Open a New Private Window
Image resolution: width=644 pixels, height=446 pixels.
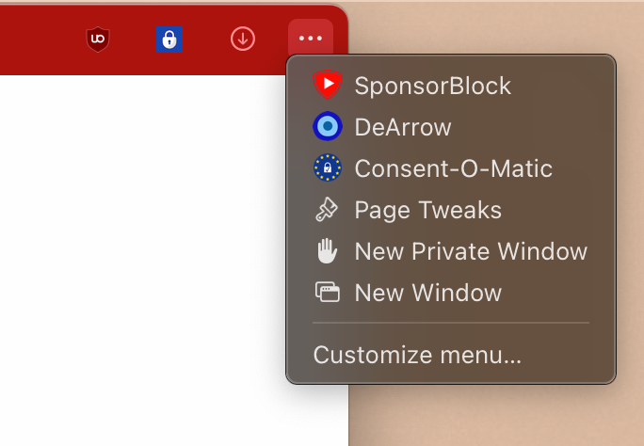click(471, 251)
